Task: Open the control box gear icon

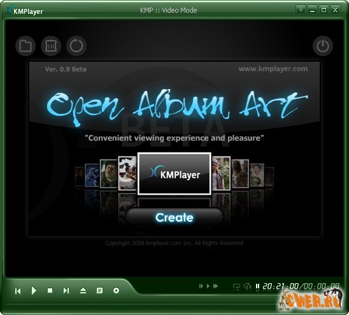Action: click(116, 291)
